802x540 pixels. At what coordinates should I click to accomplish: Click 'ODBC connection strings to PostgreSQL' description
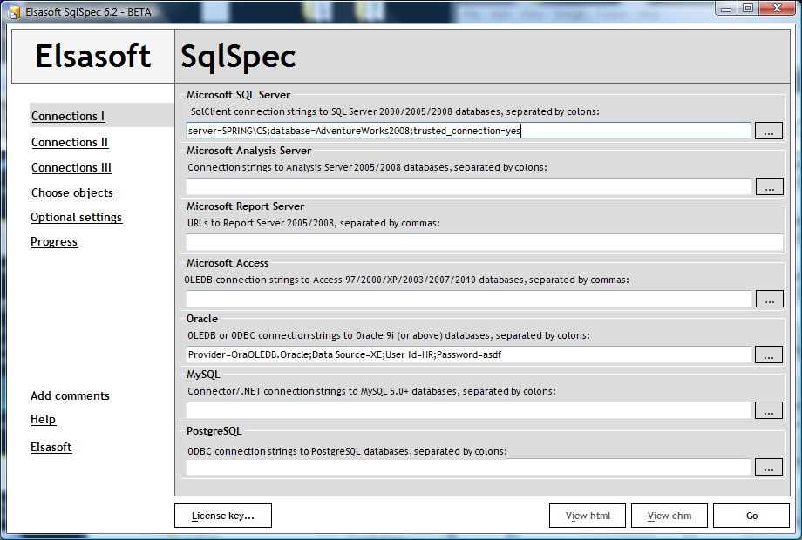click(x=347, y=452)
